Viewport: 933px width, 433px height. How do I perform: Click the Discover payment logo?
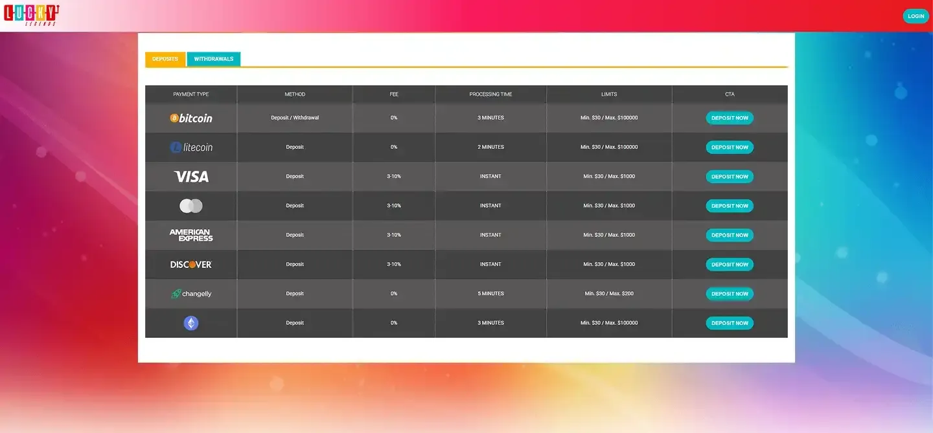click(x=191, y=265)
